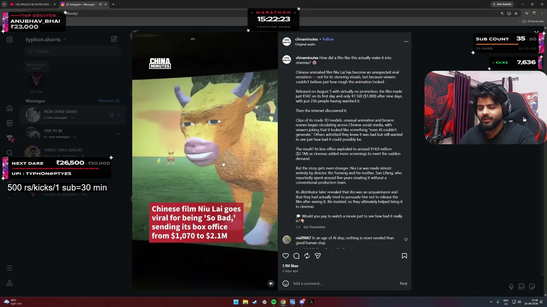Follow the chinaminutes account
The height and width of the screenshot is (307, 547).
click(328, 39)
